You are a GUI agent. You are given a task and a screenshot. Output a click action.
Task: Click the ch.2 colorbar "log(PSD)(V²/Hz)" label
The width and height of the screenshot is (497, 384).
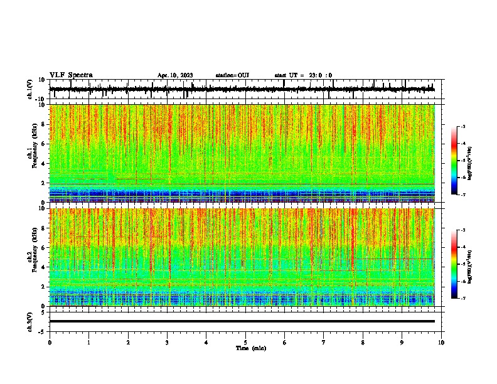pyautogui.click(x=469, y=267)
